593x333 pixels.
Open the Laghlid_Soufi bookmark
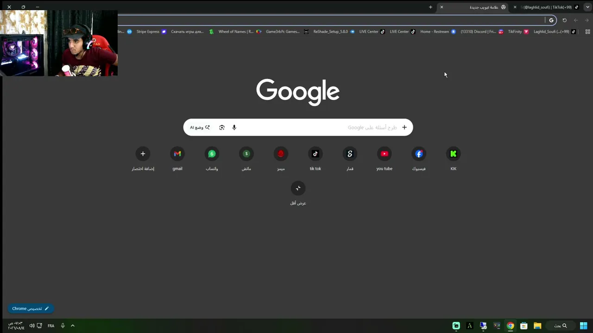[x=555, y=32]
